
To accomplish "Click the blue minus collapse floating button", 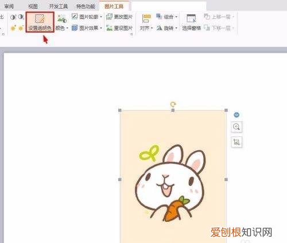I will [236, 115].
